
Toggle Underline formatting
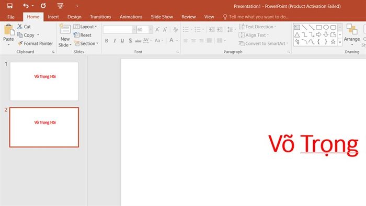coord(122,41)
